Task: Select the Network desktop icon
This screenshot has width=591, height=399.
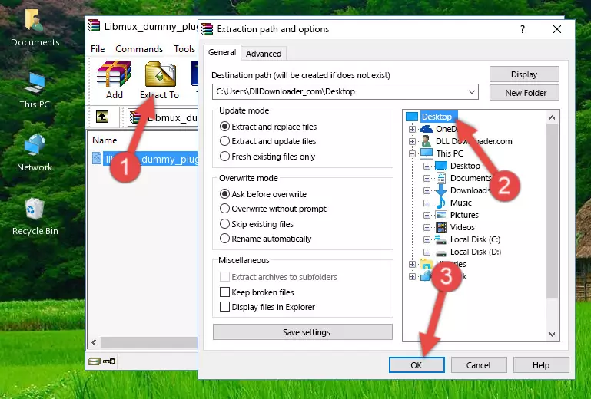Action: [x=35, y=153]
